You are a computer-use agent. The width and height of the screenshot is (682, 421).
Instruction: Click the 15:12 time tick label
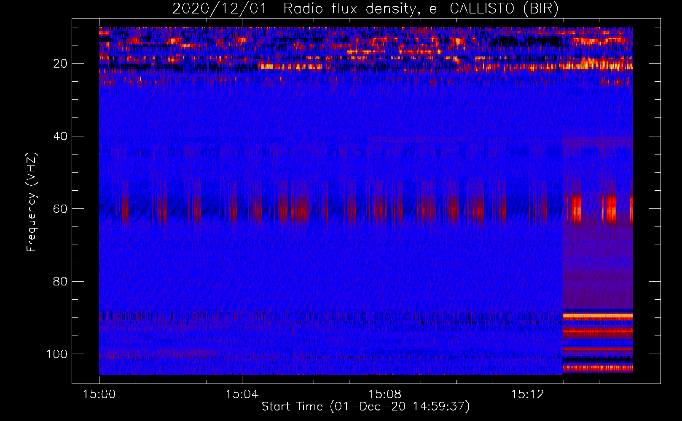tap(528, 394)
